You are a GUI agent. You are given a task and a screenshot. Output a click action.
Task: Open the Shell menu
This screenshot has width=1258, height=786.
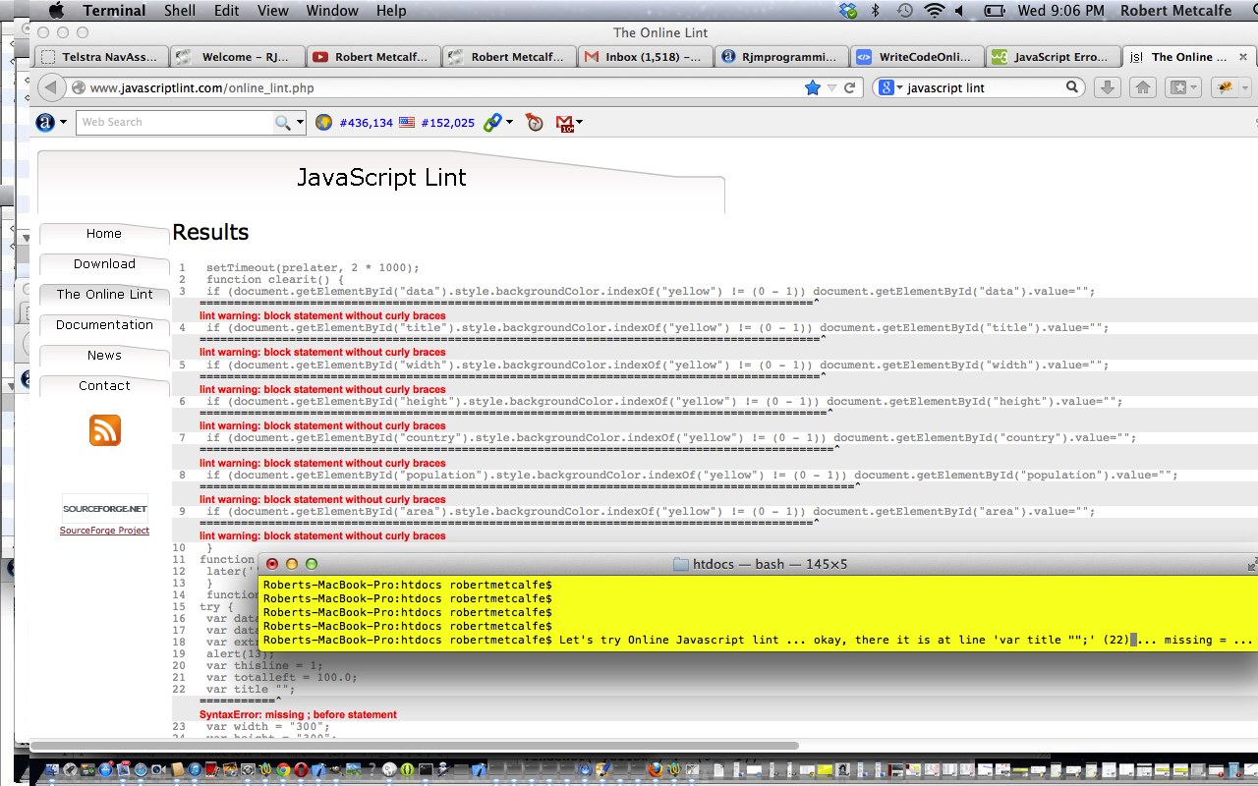[180, 11]
